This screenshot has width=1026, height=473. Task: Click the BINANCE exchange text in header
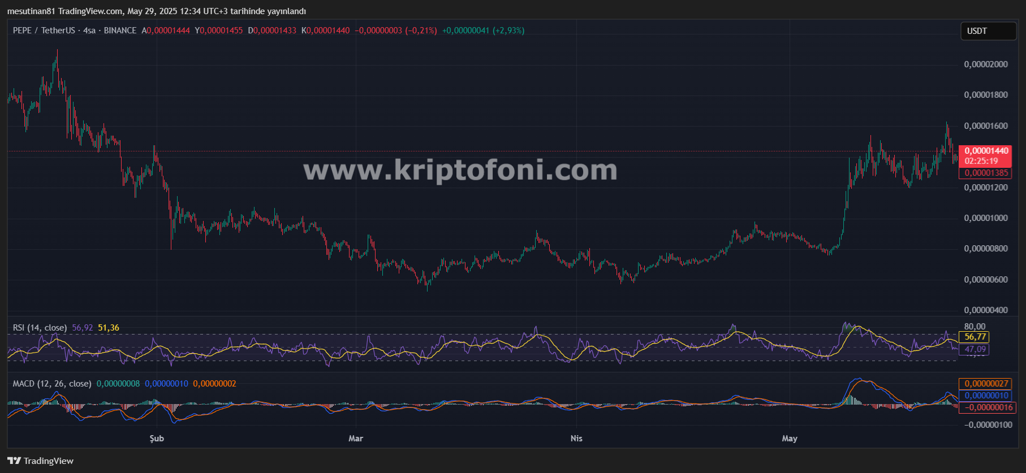tap(120, 31)
